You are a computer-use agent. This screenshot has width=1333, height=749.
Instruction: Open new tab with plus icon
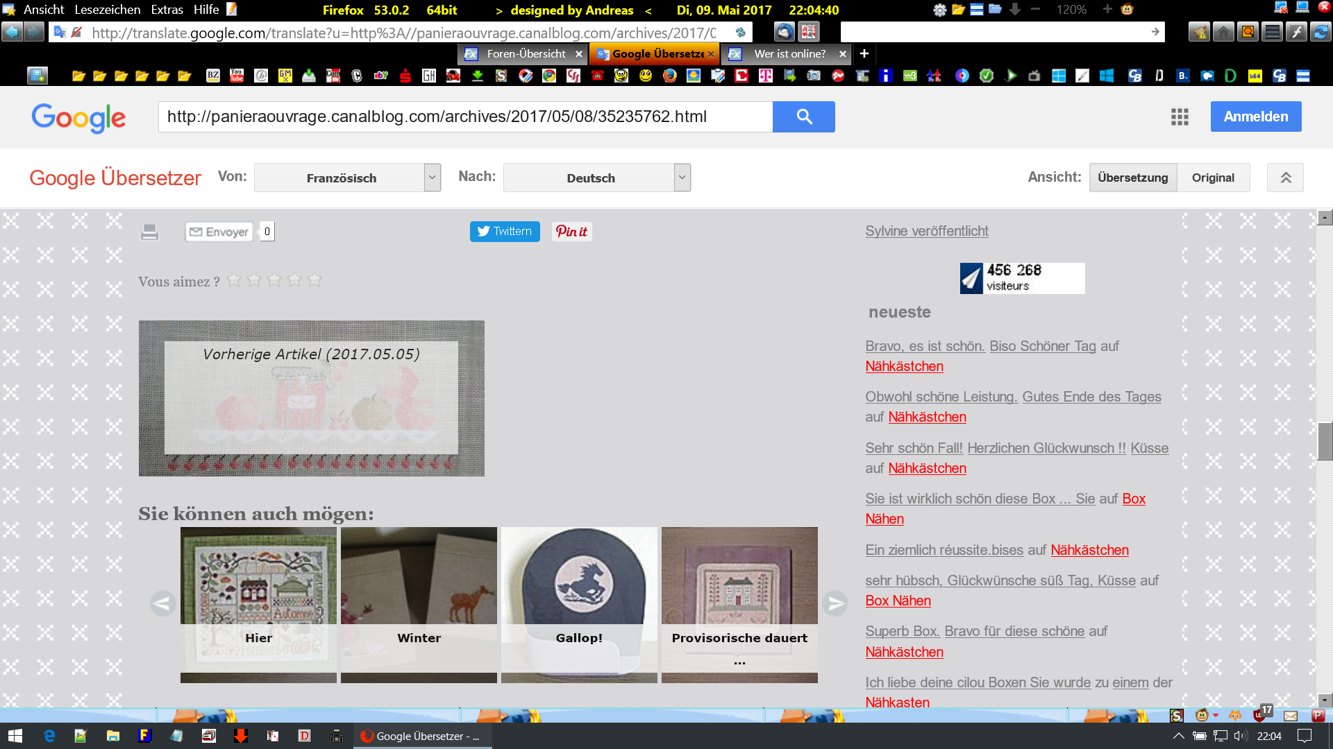864,53
